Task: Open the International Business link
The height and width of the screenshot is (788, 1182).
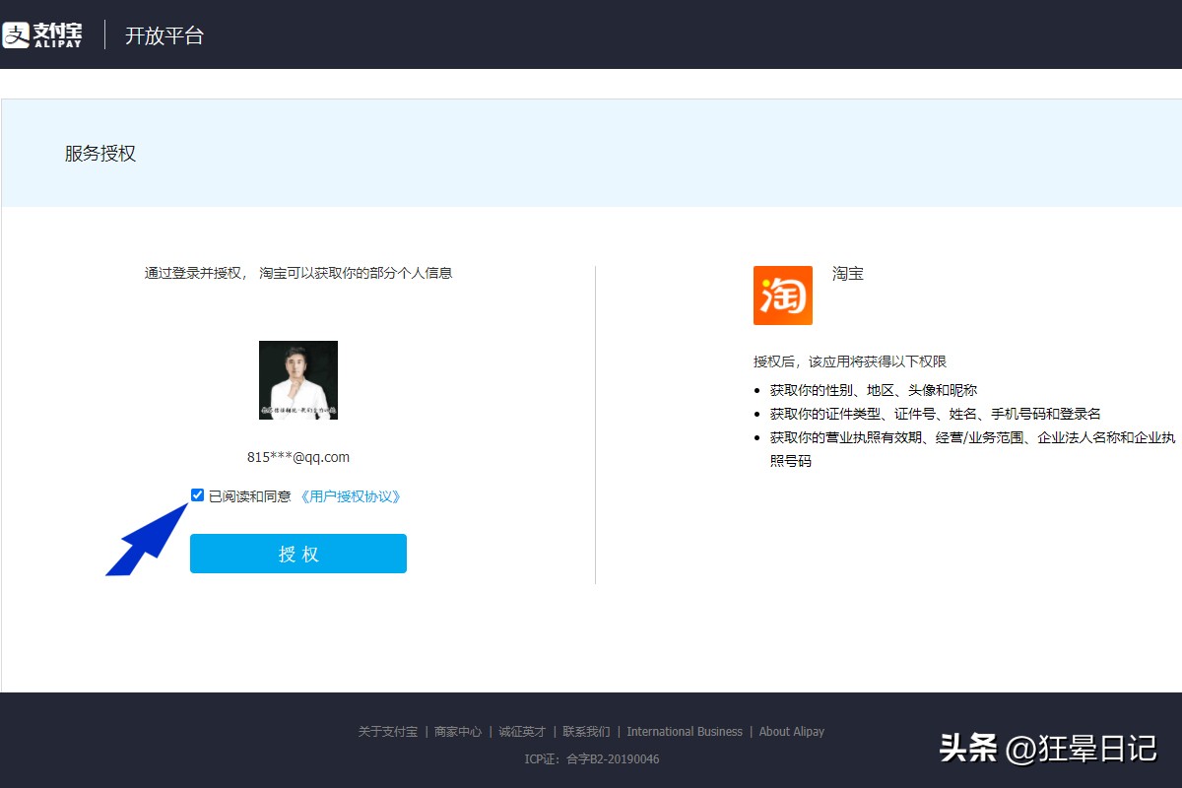Action: click(x=686, y=732)
